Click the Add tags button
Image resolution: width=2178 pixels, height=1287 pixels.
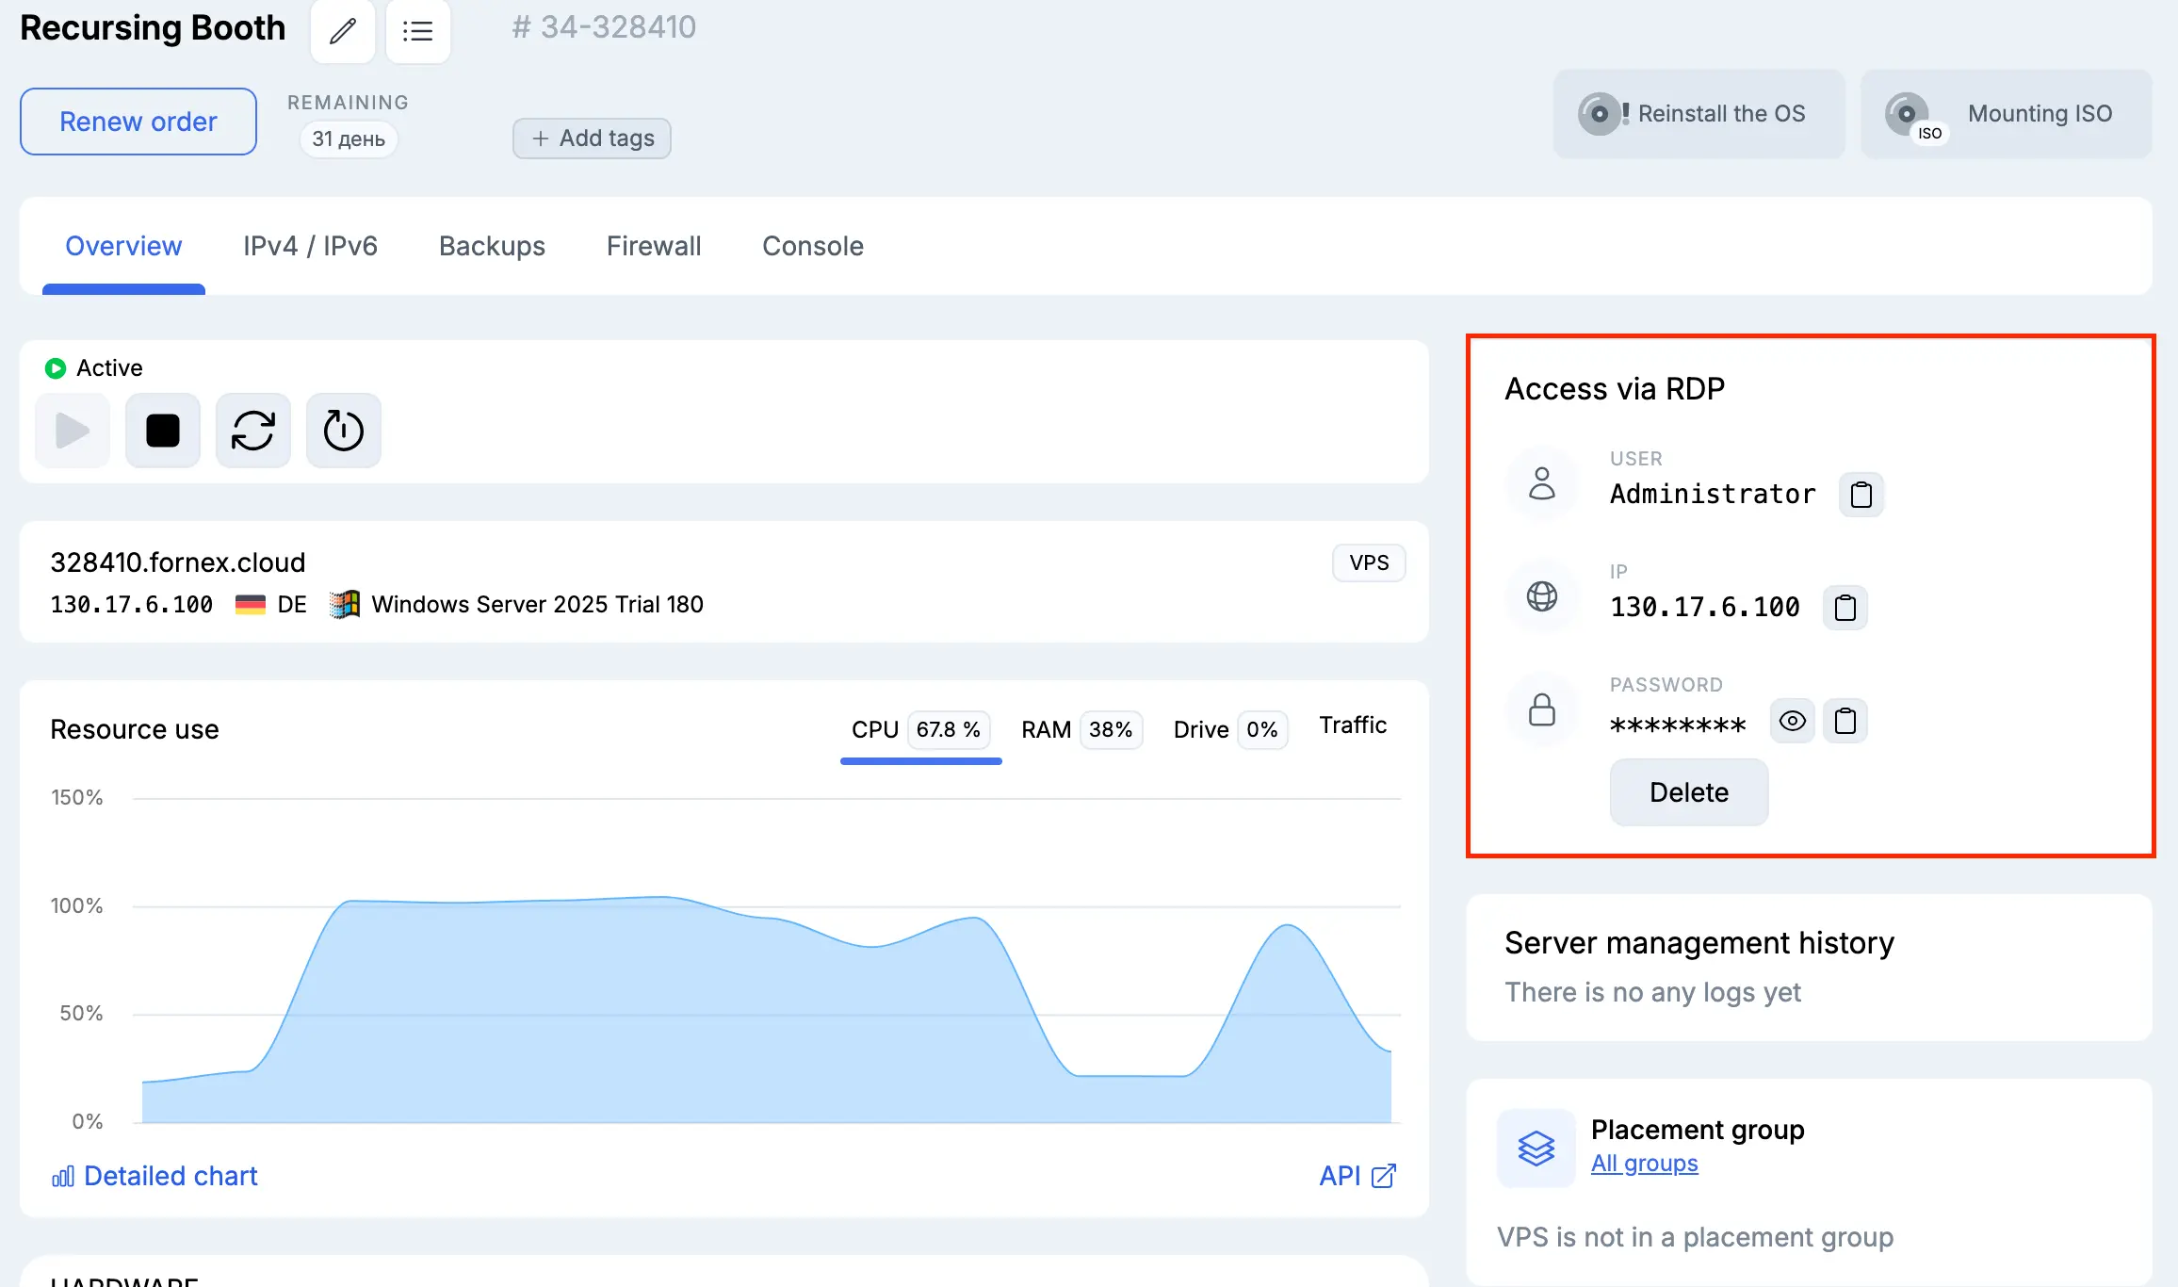[592, 138]
